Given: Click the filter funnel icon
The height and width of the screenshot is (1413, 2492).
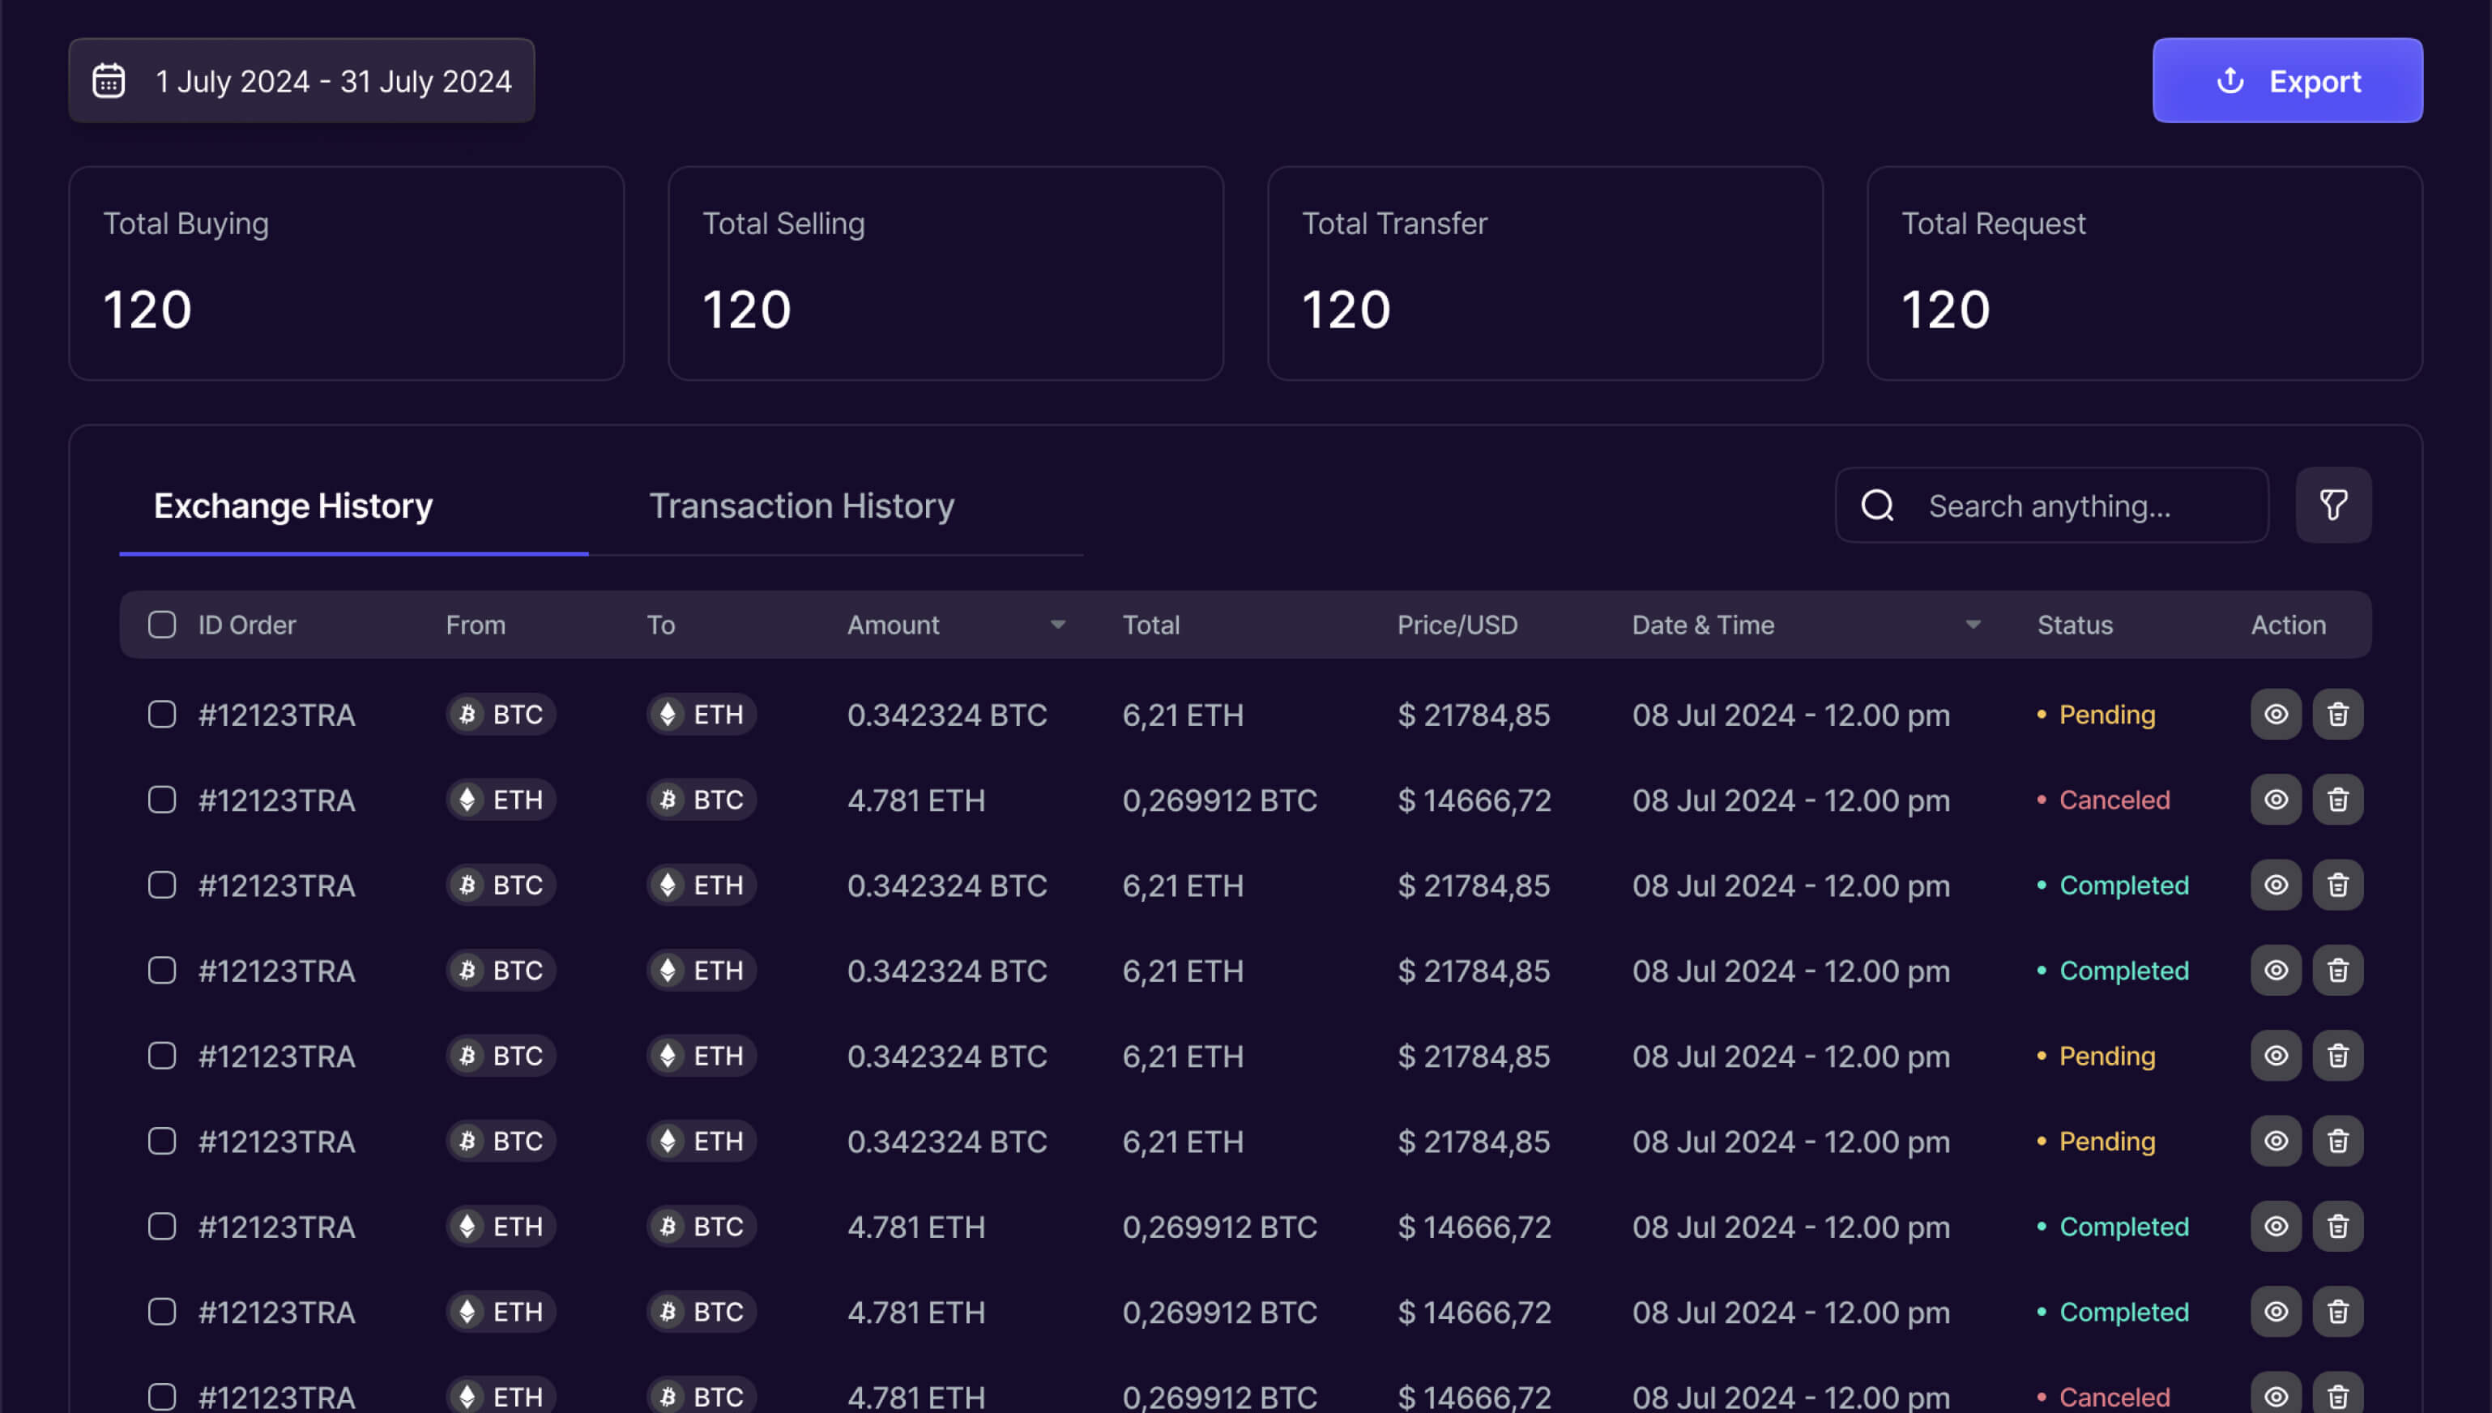Looking at the screenshot, I should click(2333, 505).
